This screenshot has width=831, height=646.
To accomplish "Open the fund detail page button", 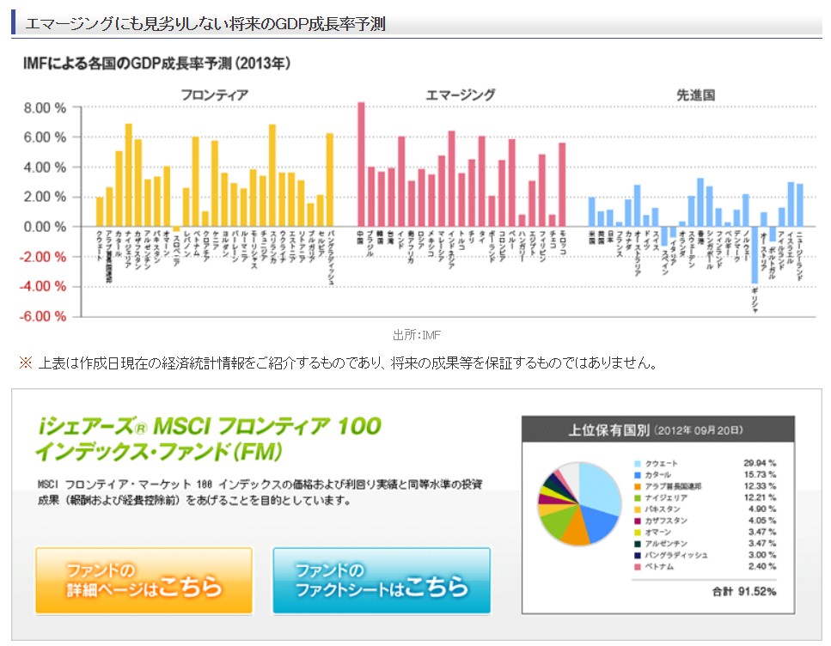I will point(144,581).
